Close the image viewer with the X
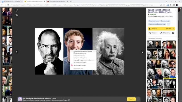The image size is (182, 102). pyautogui.click(x=180, y=8)
